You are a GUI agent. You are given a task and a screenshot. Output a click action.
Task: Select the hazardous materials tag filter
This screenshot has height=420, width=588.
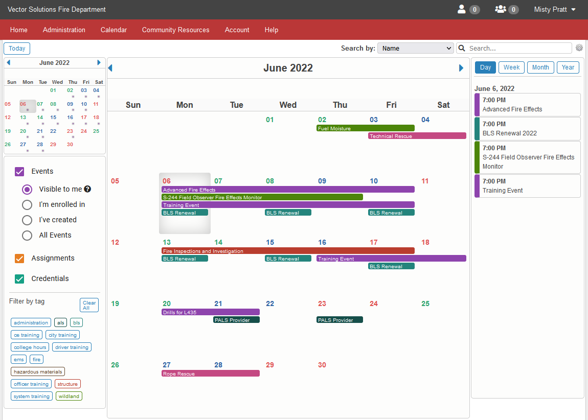(x=37, y=371)
